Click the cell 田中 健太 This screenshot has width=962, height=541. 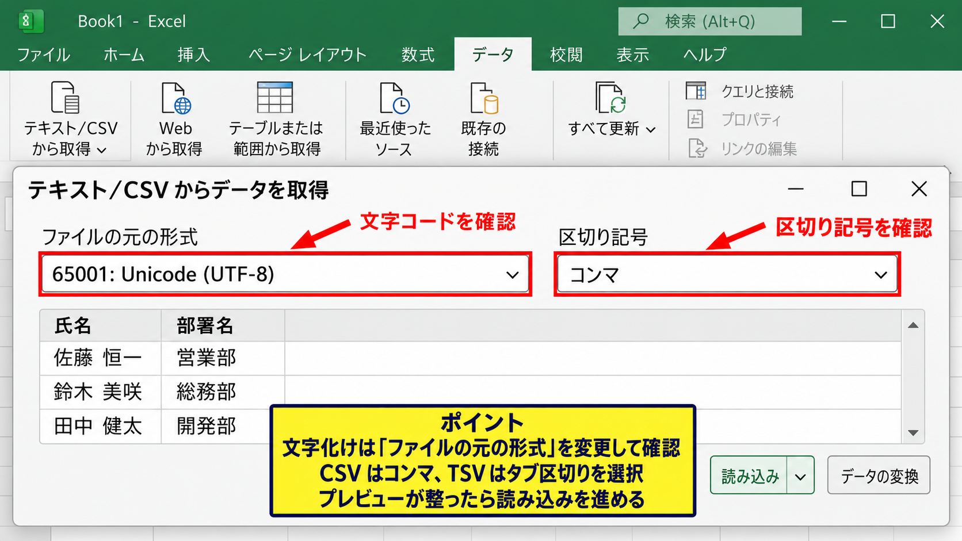[x=101, y=426]
